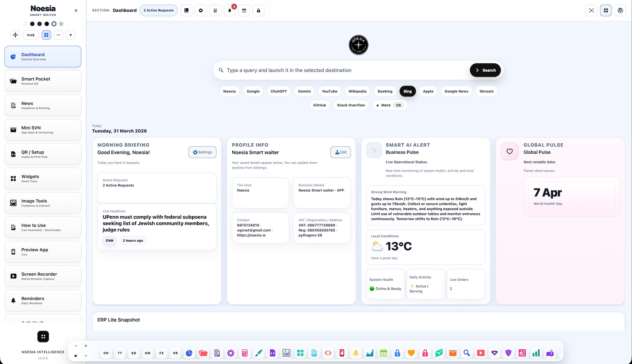The height and width of the screenshot is (364, 632).
Task: Toggle the grid layout button at top right
Action: pyautogui.click(x=606, y=11)
